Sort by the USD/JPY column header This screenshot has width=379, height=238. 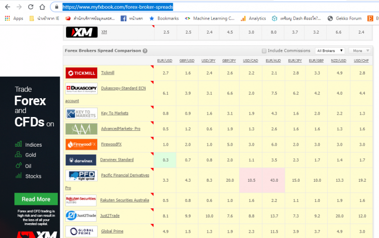208,60
